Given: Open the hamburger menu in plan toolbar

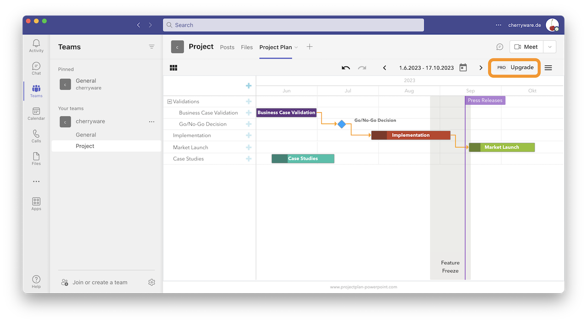Looking at the screenshot, I should 548,68.
